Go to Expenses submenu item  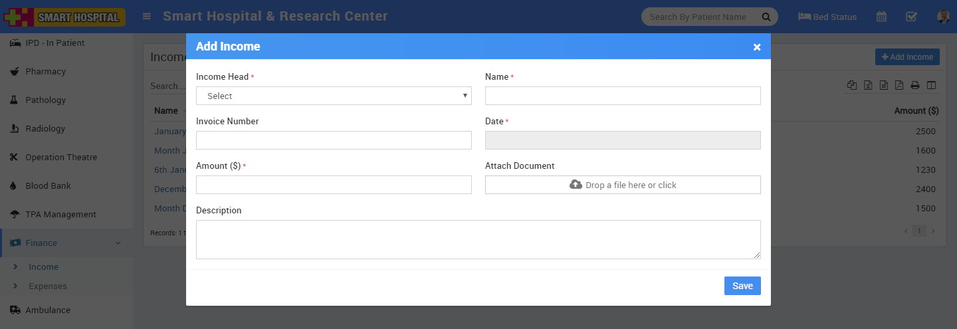point(48,286)
